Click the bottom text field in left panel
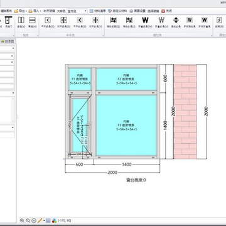The image size is (226, 226). click(x=7, y=135)
